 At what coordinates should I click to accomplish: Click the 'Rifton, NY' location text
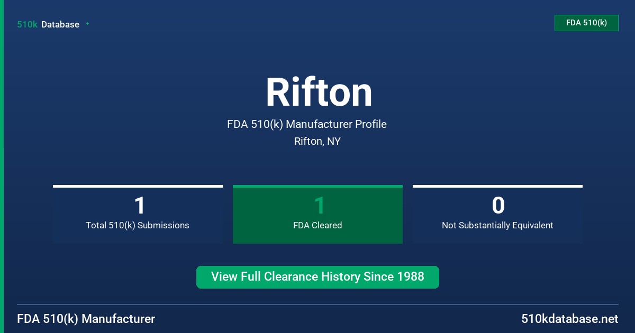point(317,142)
